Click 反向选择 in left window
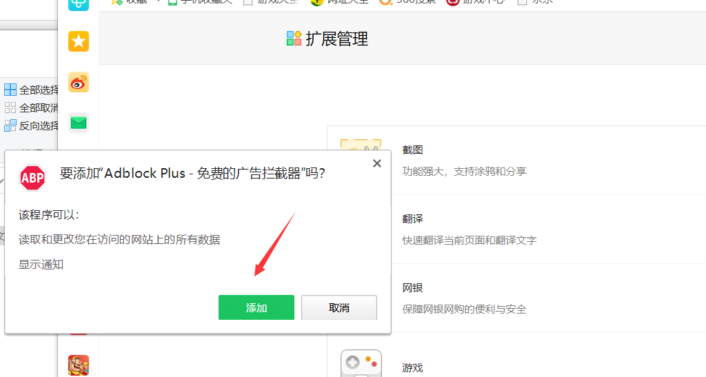 click(39, 126)
